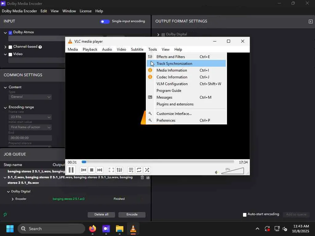Viewport: 315px width, 236px height.
Task: Toggle VLC loop mode icon
Action: coord(139,170)
